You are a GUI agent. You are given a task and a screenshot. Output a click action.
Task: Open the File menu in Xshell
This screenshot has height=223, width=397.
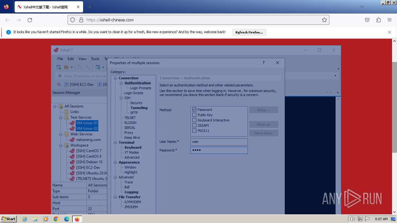click(x=60, y=59)
